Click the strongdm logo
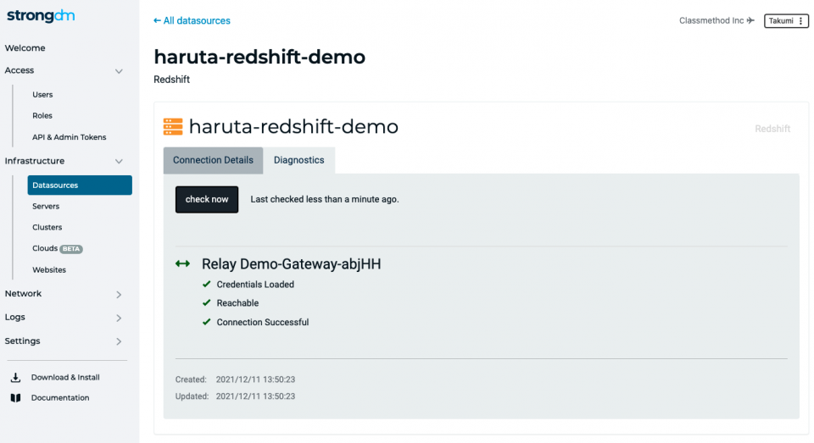Screen dimensions: 814x443 [x=41, y=16]
